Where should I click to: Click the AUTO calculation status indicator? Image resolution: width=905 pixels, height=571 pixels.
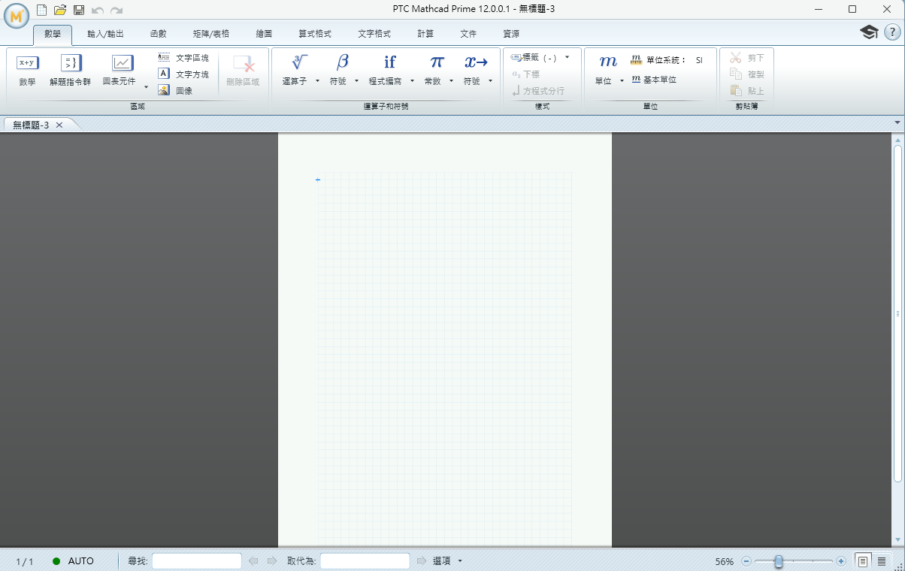(73, 561)
